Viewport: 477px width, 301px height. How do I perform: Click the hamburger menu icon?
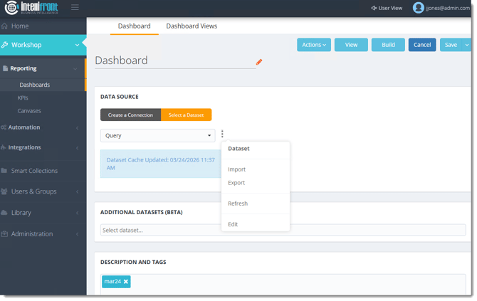click(75, 8)
